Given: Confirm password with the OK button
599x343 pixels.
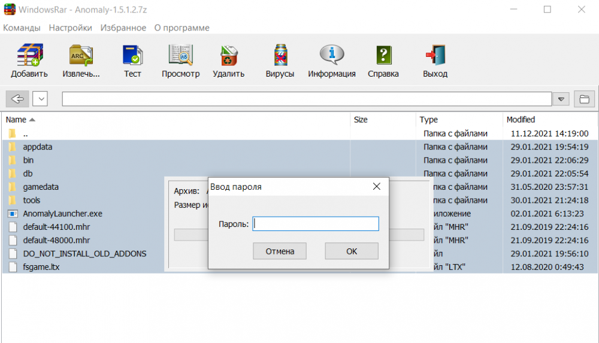Looking at the screenshot, I should coord(352,251).
